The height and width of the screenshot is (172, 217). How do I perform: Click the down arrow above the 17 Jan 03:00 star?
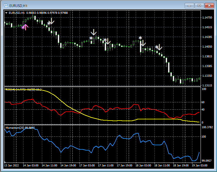click(94, 32)
